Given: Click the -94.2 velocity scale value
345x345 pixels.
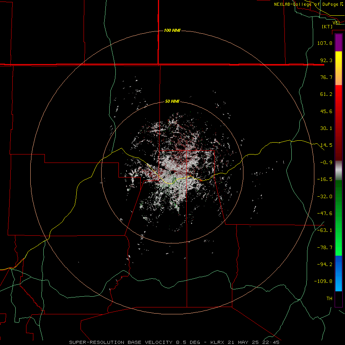Looking at the screenshot, I should click(325, 264).
